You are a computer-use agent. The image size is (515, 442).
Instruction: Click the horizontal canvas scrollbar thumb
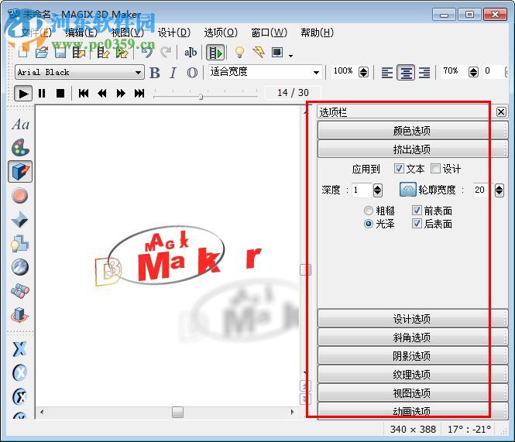coord(177,412)
